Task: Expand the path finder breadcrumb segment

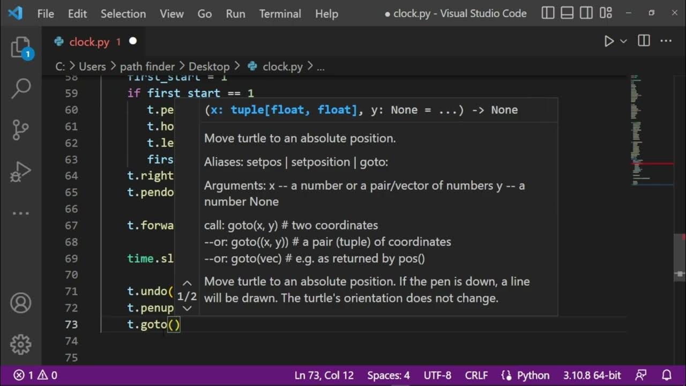Action: [147, 66]
